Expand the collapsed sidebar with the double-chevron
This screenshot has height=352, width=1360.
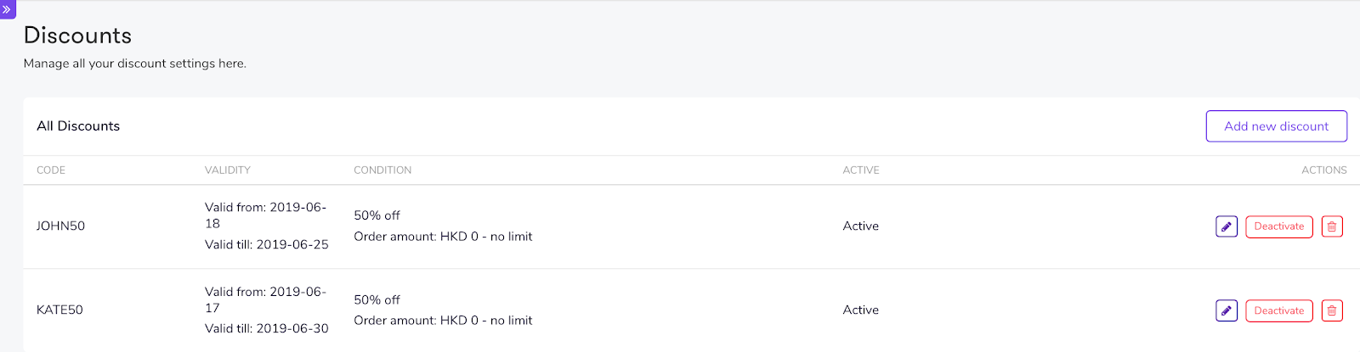[x=7, y=9]
